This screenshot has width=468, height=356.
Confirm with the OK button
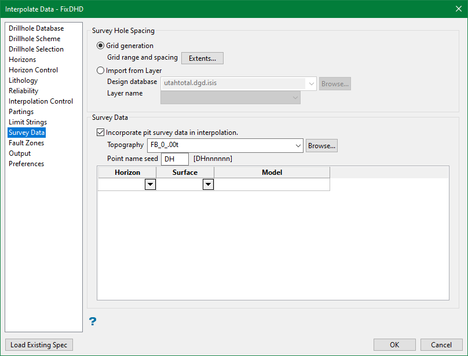tap(394, 345)
